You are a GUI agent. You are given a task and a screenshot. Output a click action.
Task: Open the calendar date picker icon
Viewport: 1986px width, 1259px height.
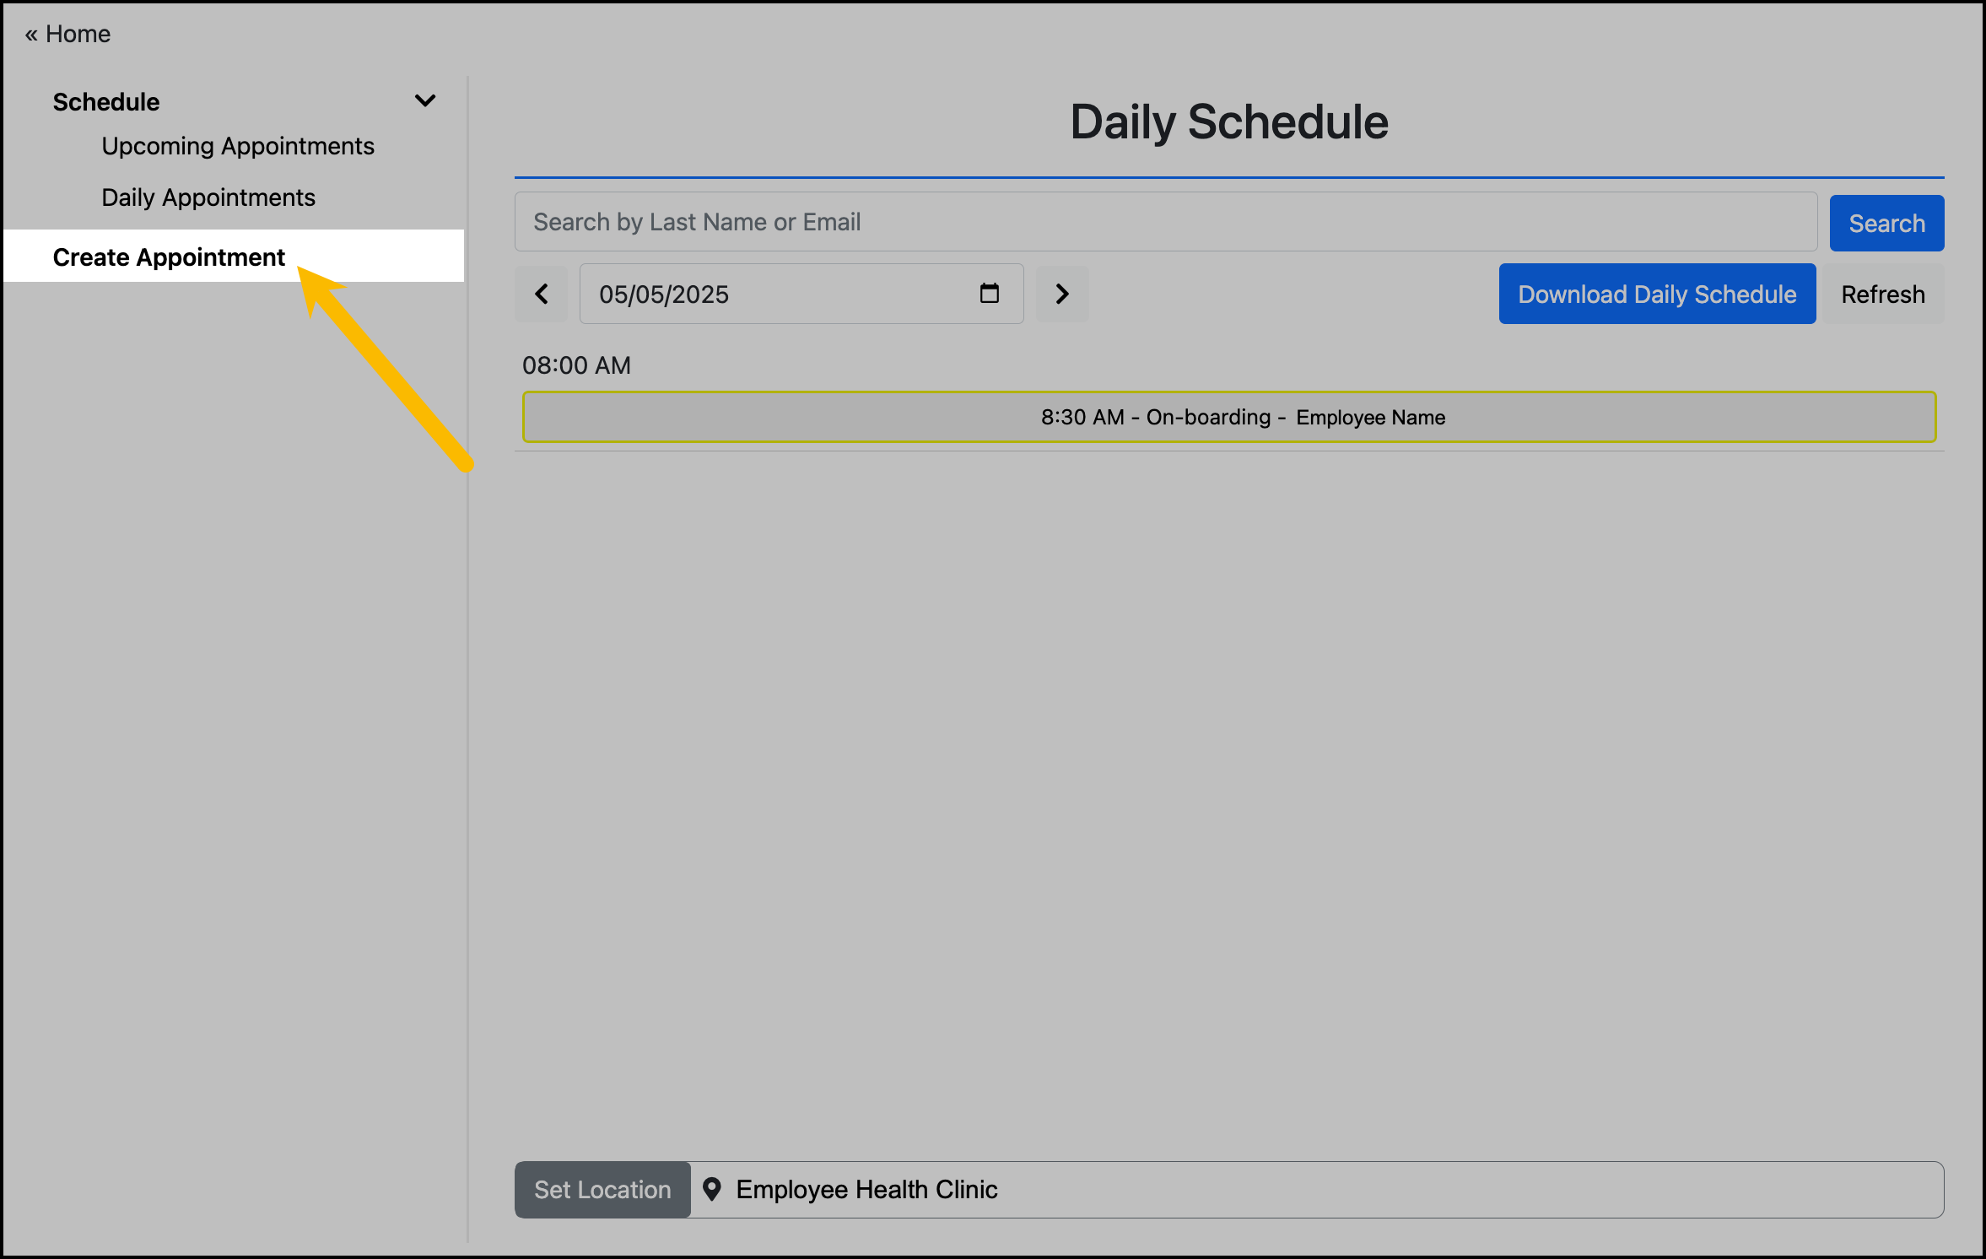click(989, 294)
